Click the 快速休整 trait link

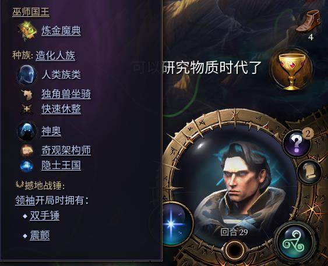tap(61, 109)
